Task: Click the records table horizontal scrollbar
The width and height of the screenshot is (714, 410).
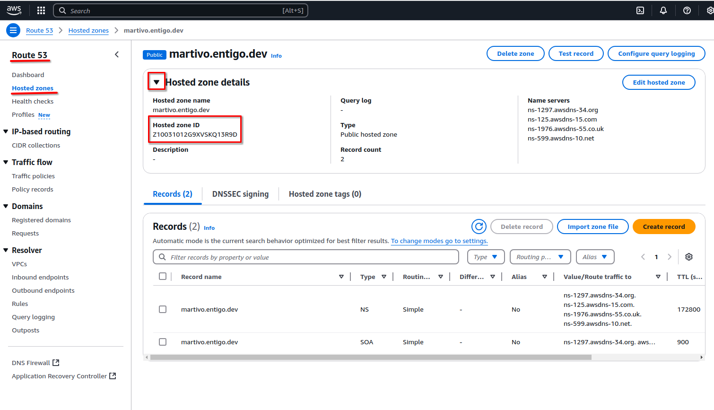Action: click(371, 357)
